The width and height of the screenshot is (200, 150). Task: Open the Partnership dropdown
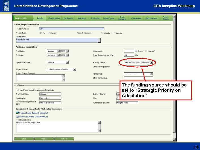[x=151, y=74]
